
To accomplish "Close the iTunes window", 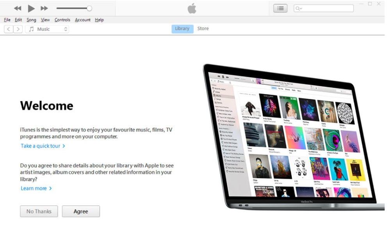I will tap(379, 4).
